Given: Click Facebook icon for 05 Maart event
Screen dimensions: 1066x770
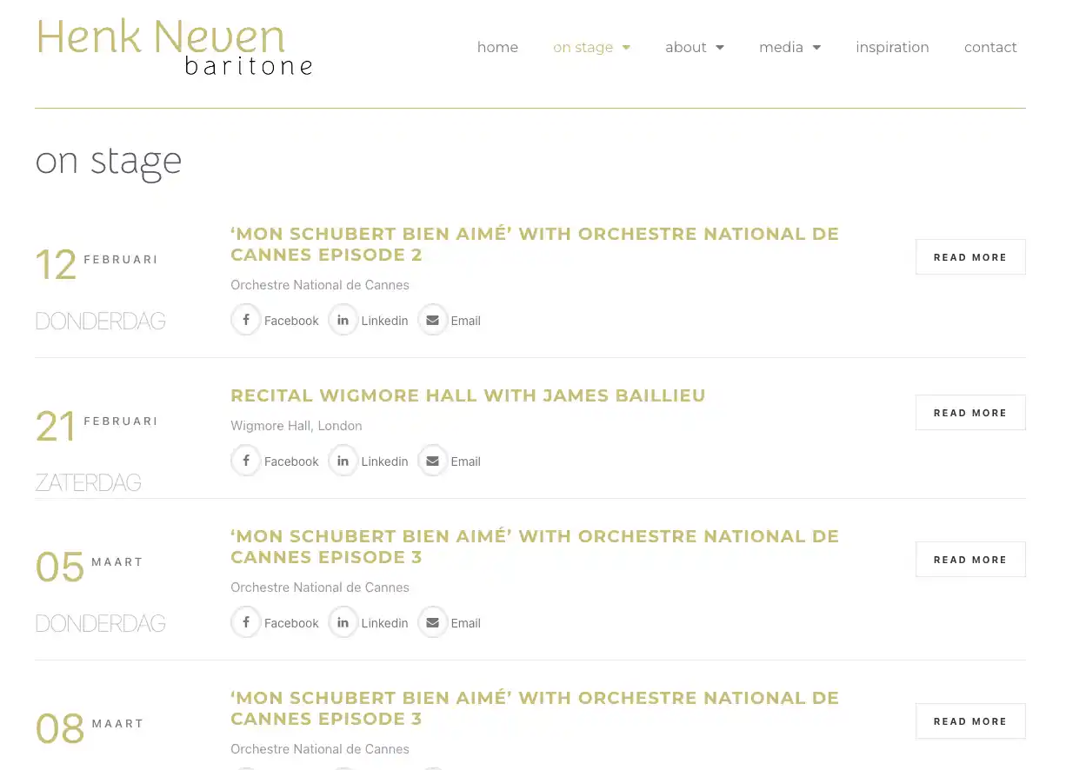Looking at the screenshot, I should click(x=246, y=622).
